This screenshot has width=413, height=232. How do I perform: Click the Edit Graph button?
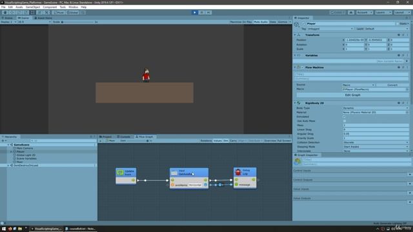(352, 95)
